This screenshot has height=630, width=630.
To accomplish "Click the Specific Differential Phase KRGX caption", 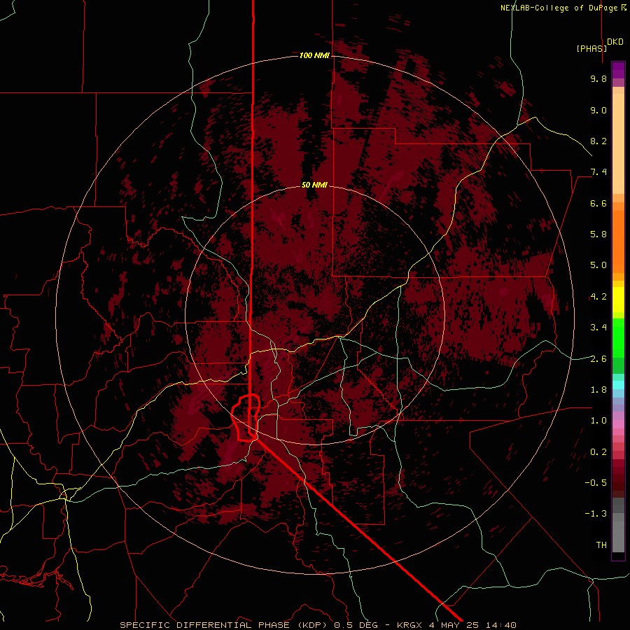I will (318, 625).
